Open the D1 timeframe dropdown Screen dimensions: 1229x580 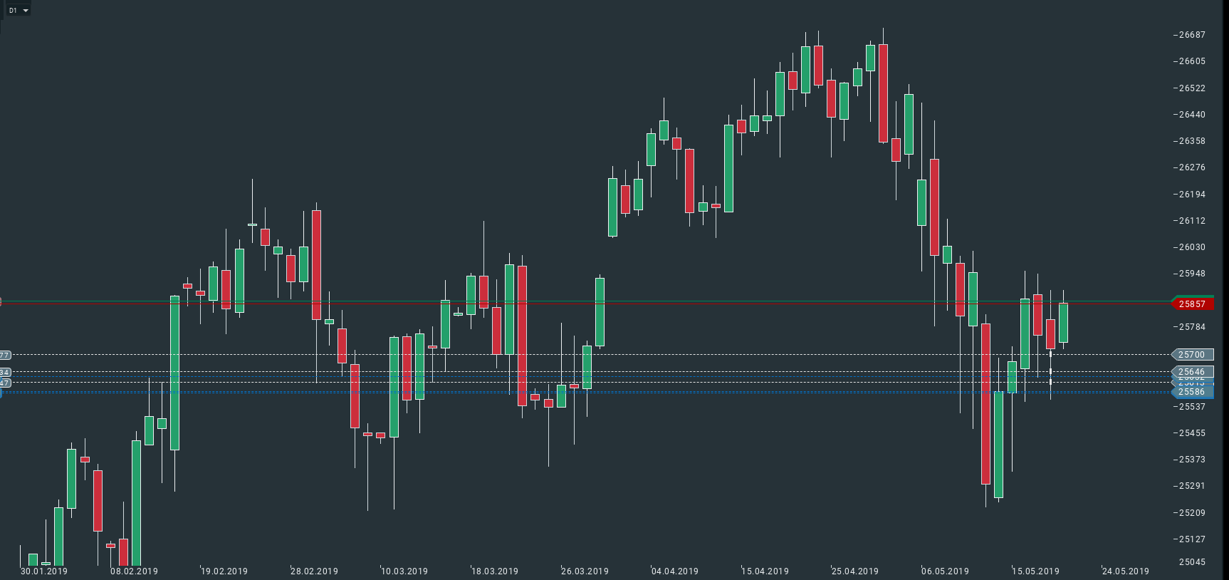click(19, 11)
